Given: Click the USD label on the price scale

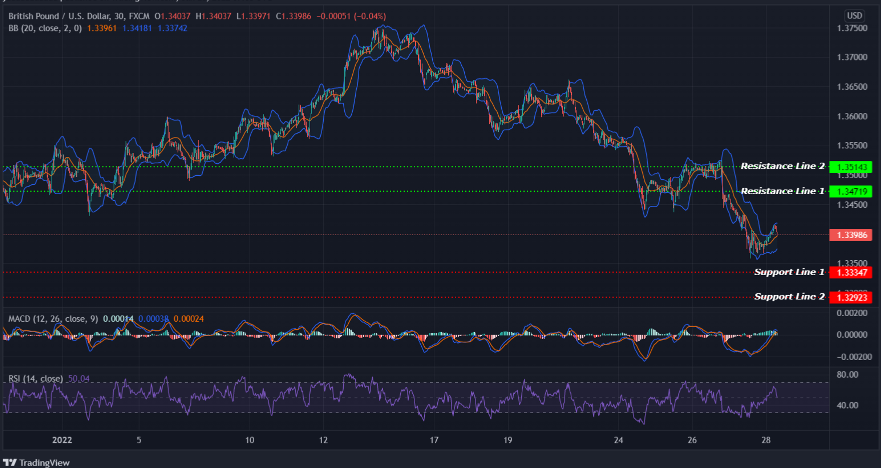Looking at the screenshot, I should pyautogui.click(x=855, y=15).
